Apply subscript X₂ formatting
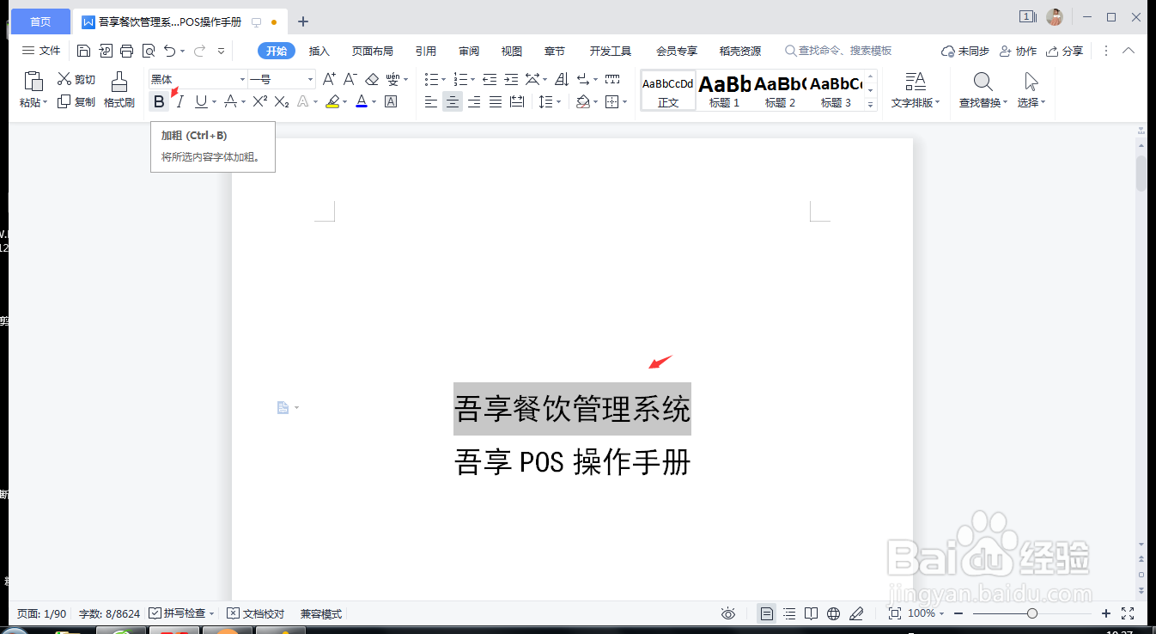This screenshot has width=1156, height=634. tap(282, 102)
